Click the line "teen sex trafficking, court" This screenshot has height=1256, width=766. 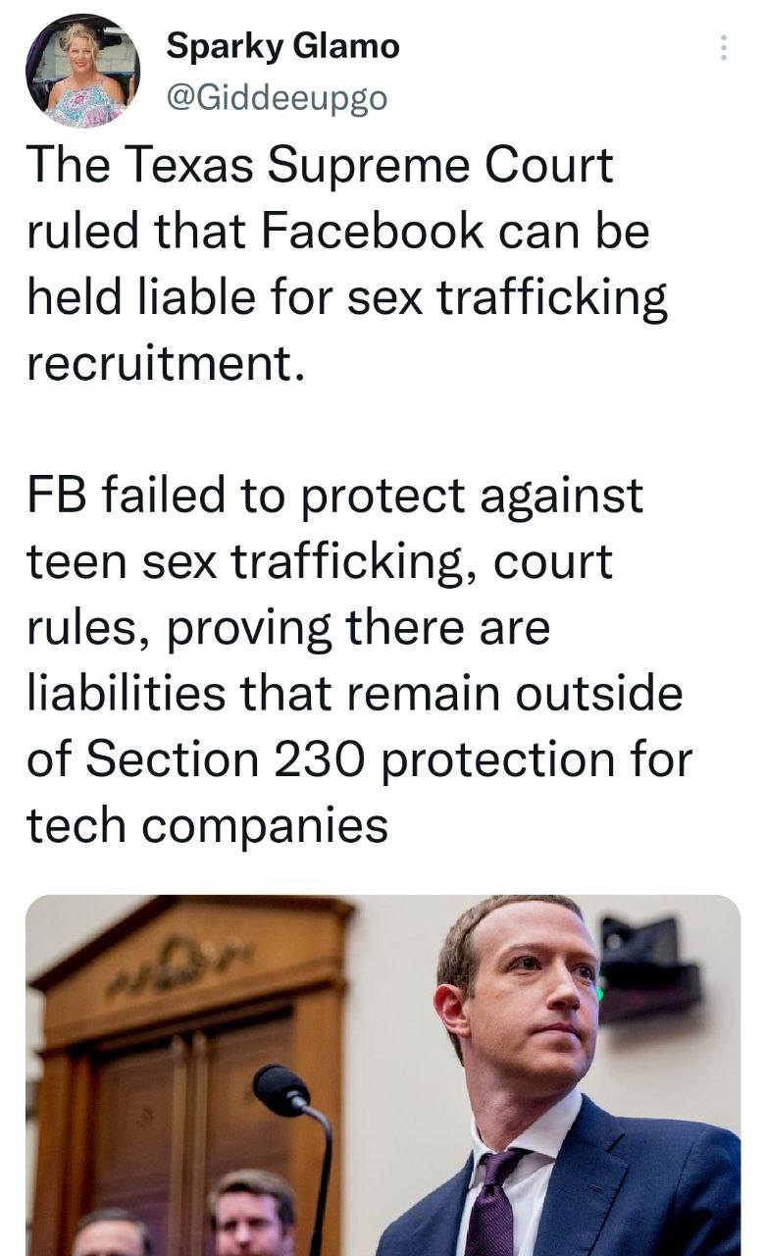[x=320, y=562]
